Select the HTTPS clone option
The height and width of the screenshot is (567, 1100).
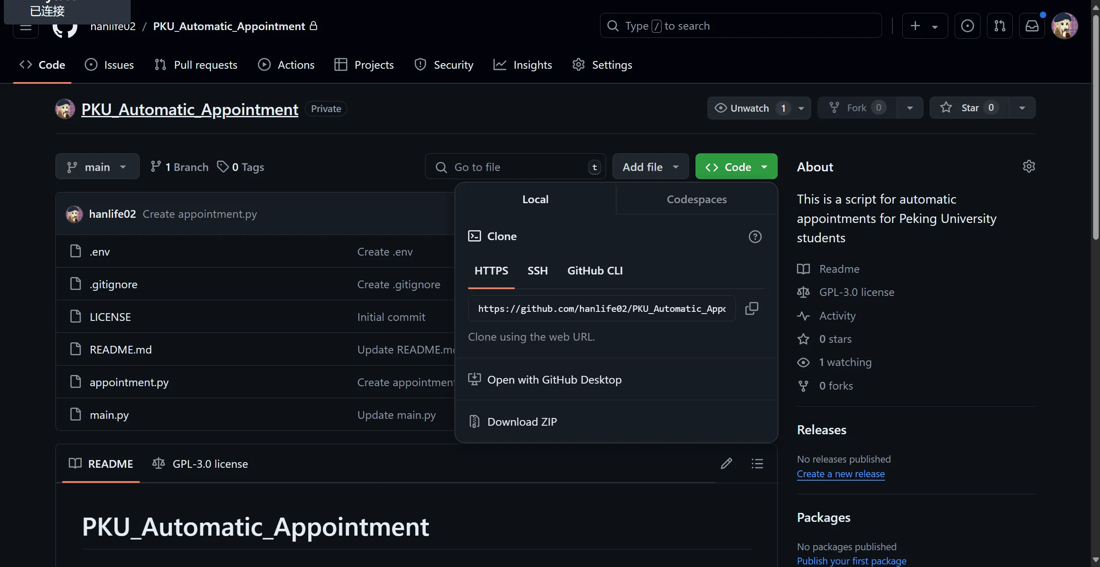coord(491,271)
